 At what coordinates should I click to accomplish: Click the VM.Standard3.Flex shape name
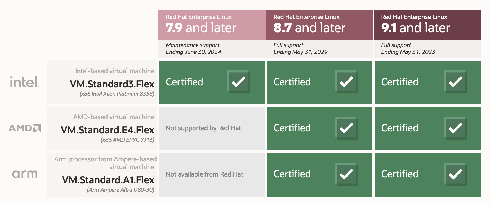(112, 84)
